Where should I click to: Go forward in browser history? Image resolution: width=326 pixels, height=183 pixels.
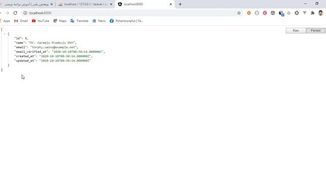pos(8,13)
